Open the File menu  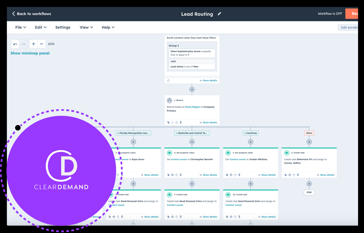[20, 27]
